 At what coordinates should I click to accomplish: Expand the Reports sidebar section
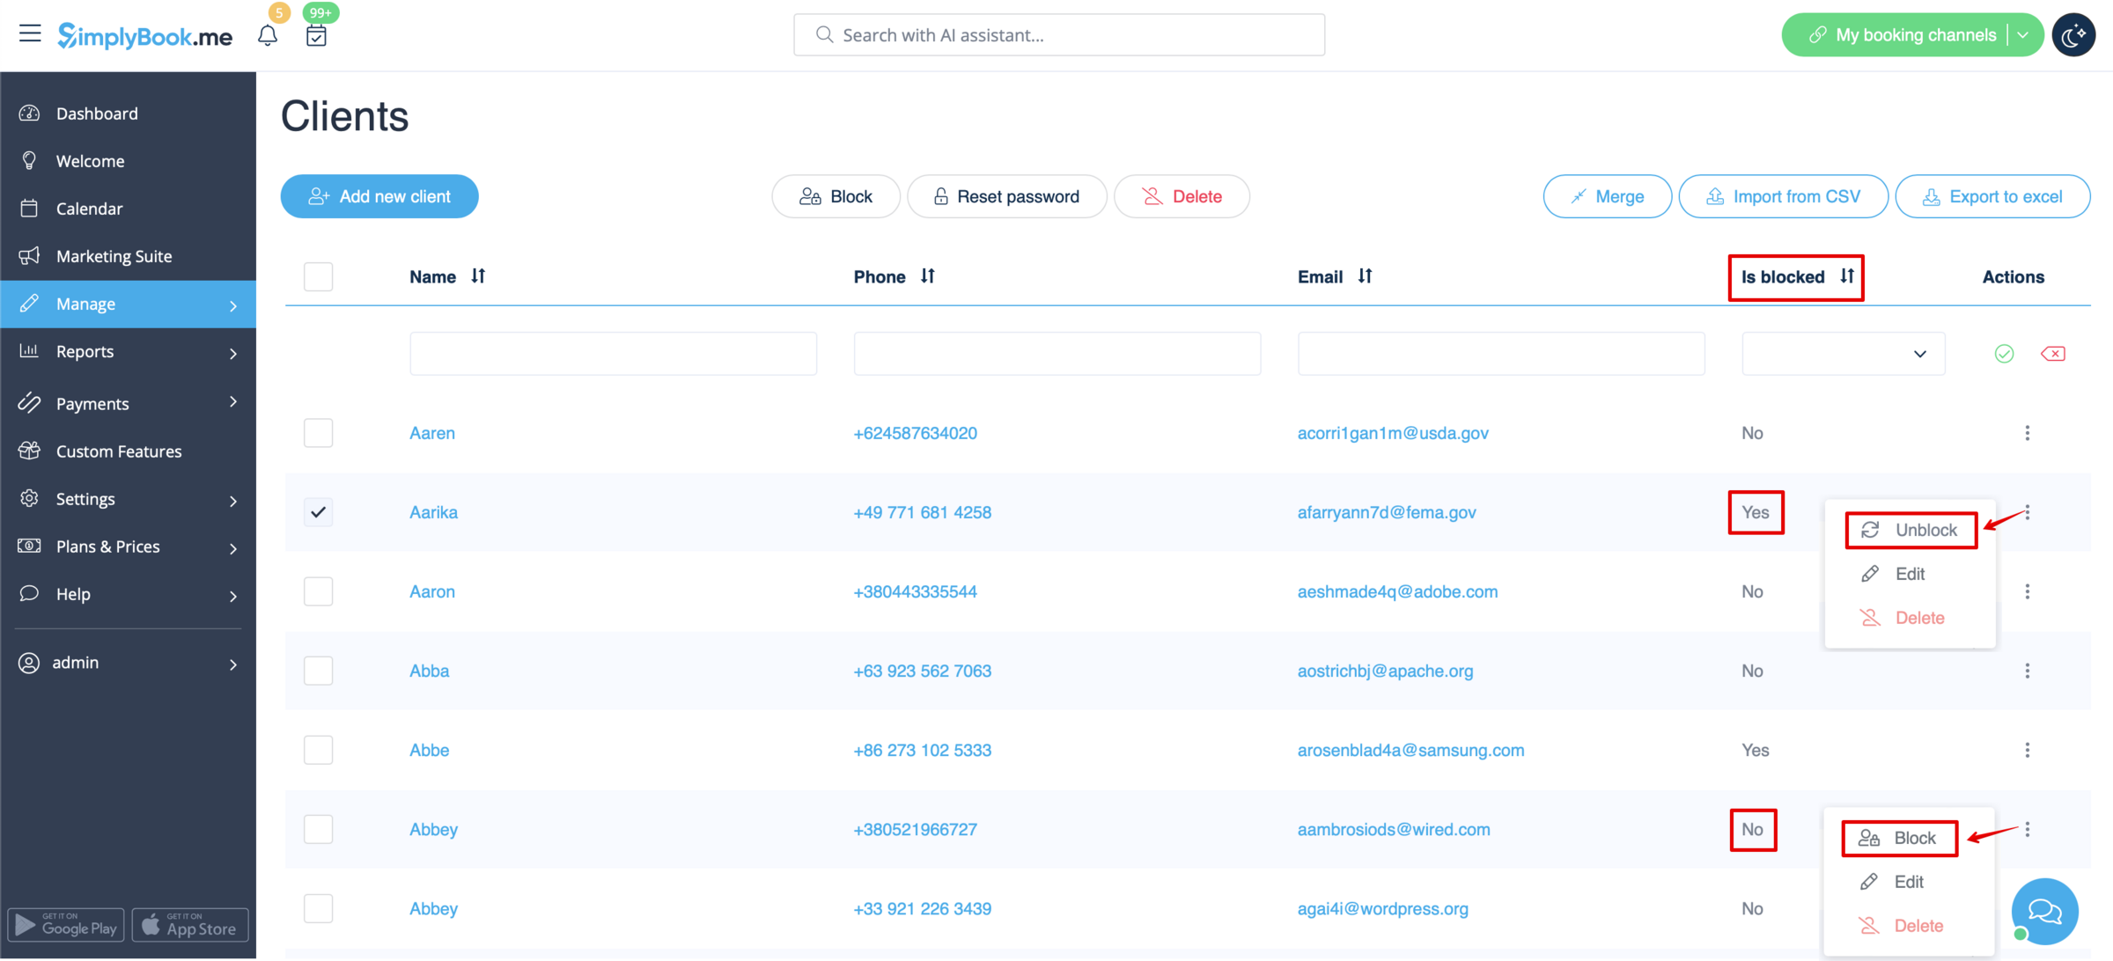[x=128, y=351]
